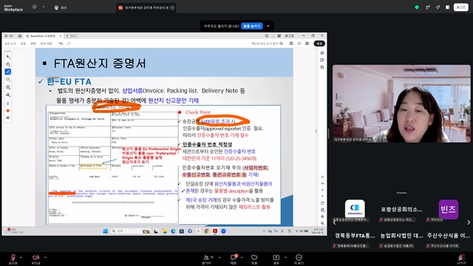Expand participants options arrow

tap(220, 258)
